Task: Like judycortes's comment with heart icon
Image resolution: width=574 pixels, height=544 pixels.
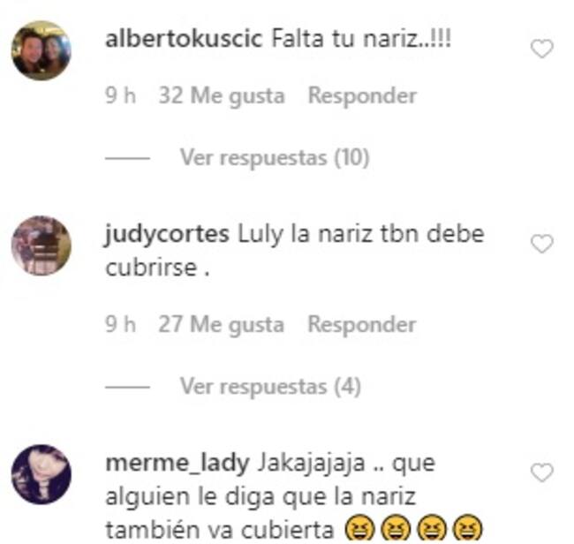Action: pyautogui.click(x=542, y=244)
